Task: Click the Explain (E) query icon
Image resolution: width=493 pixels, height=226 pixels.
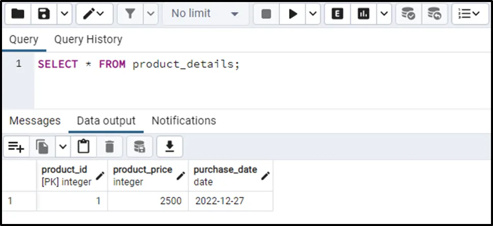Action: click(336, 14)
